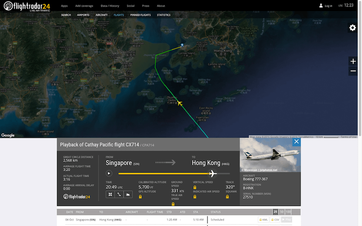
Task: Open the Press menu
Action: tap(146, 6)
